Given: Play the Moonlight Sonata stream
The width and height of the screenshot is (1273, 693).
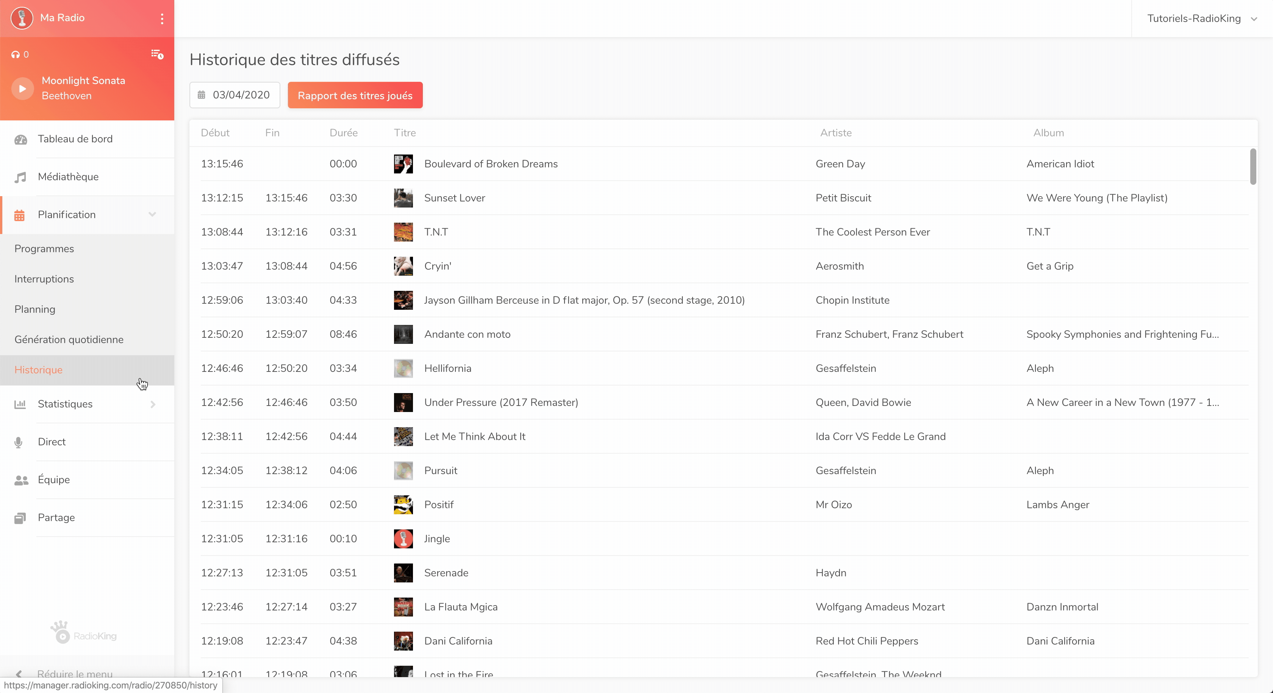Looking at the screenshot, I should [22, 88].
